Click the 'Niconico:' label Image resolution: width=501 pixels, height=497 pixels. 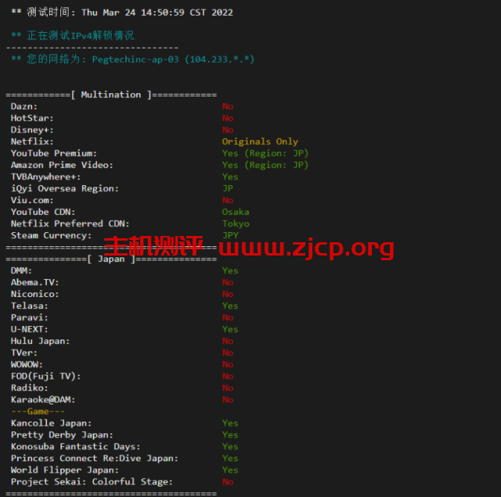coord(34,294)
